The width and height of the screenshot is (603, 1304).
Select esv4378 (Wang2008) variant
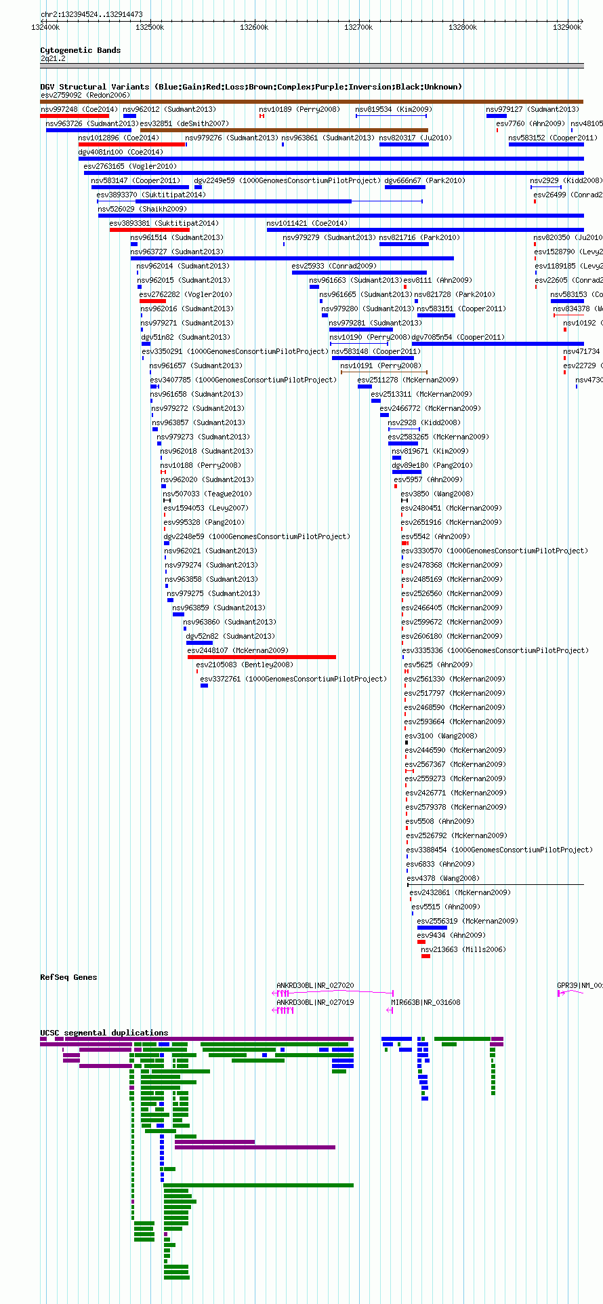tap(495, 885)
